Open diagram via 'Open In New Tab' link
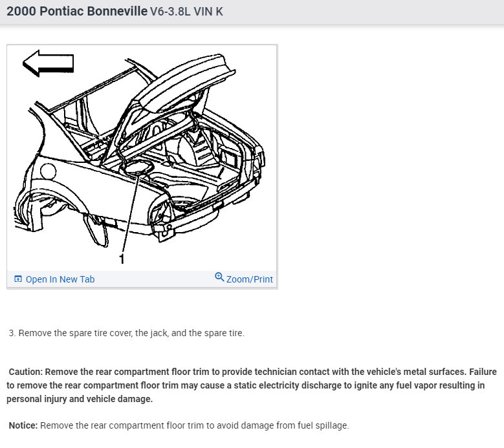This screenshot has width=504, height=448. coord(60,279)
